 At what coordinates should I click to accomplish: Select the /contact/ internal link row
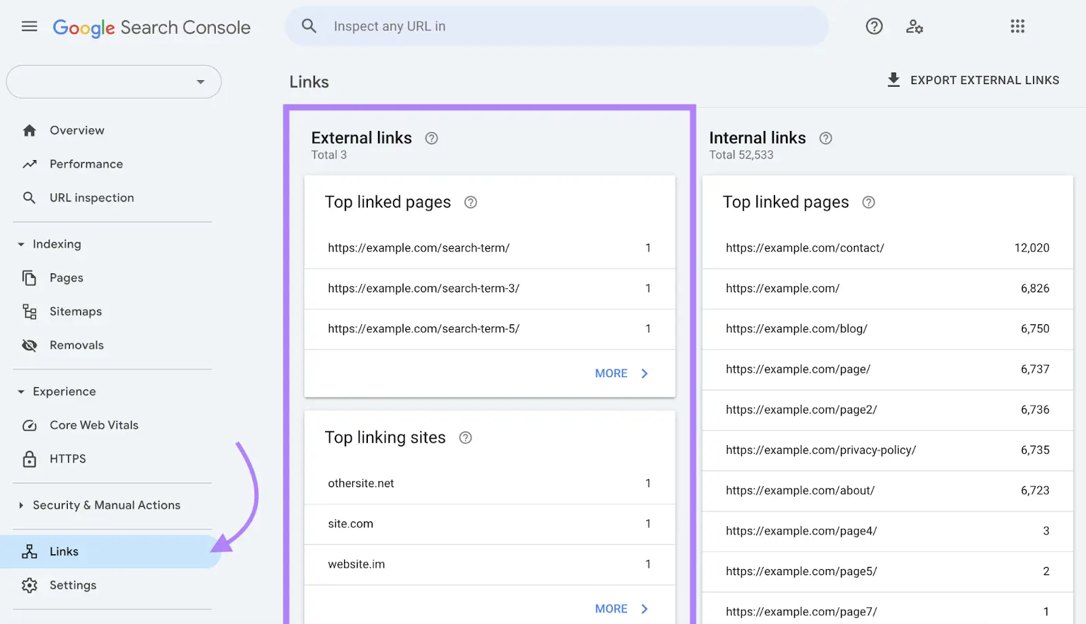pos(887,248)
